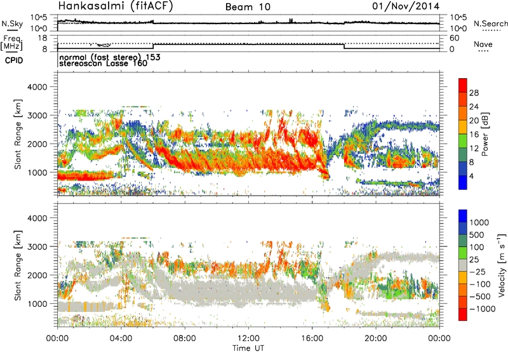
Task: Click the 18 tick on frequency axis
Action: pyautogui.click(x=43, y=38)
